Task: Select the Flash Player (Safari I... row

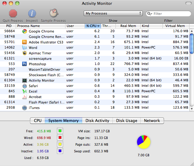Action: [x=95, y=102]
